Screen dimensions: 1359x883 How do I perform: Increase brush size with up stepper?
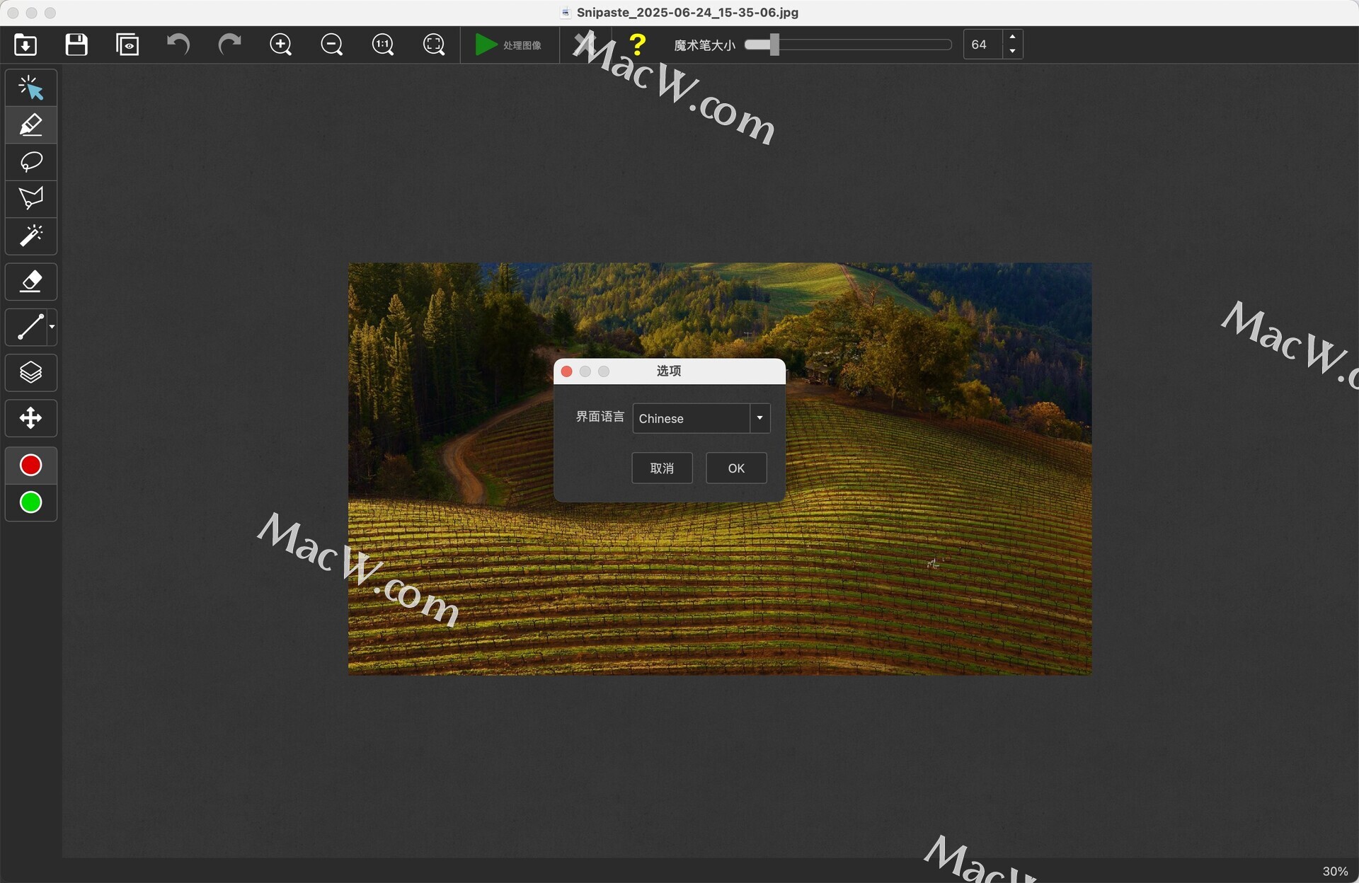click(x=1013, y=37)
